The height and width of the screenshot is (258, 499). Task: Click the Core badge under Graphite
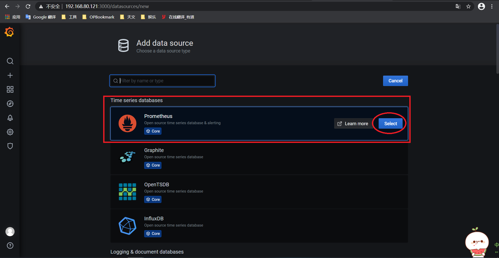coord(153,165)
